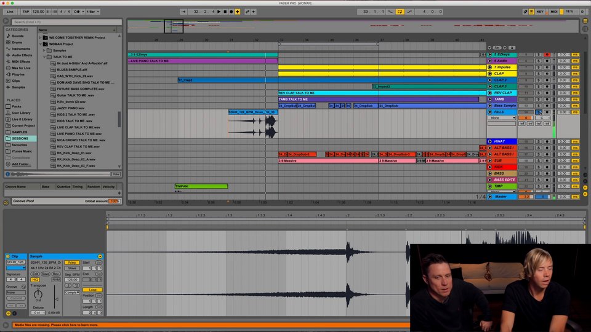Screen dimensions: 591x332
Task: Collapse the WOMAN Project folder
Action: (41, 44)
